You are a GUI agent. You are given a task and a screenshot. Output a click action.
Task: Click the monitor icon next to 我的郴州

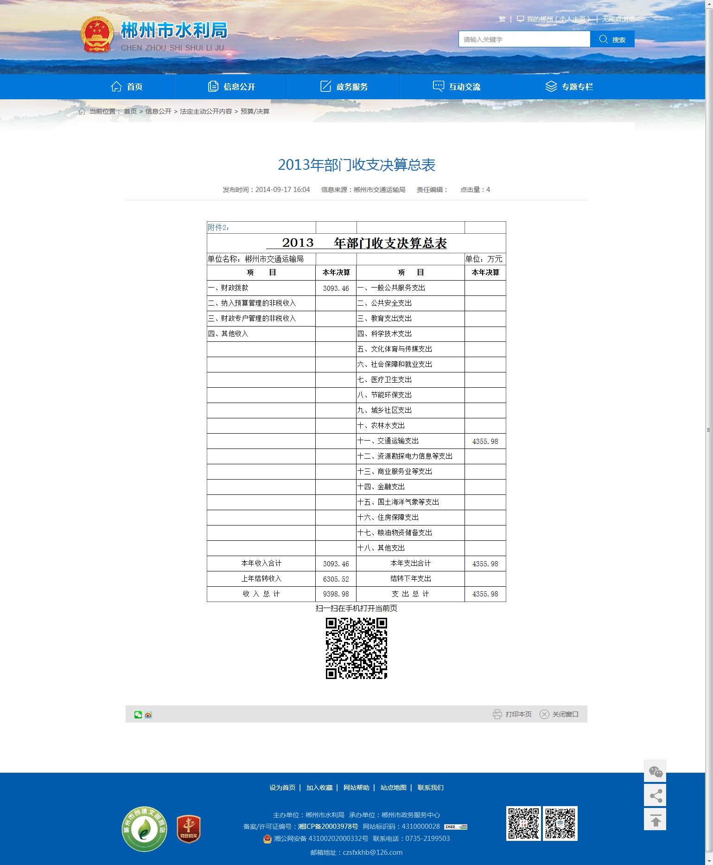[521, 19]
